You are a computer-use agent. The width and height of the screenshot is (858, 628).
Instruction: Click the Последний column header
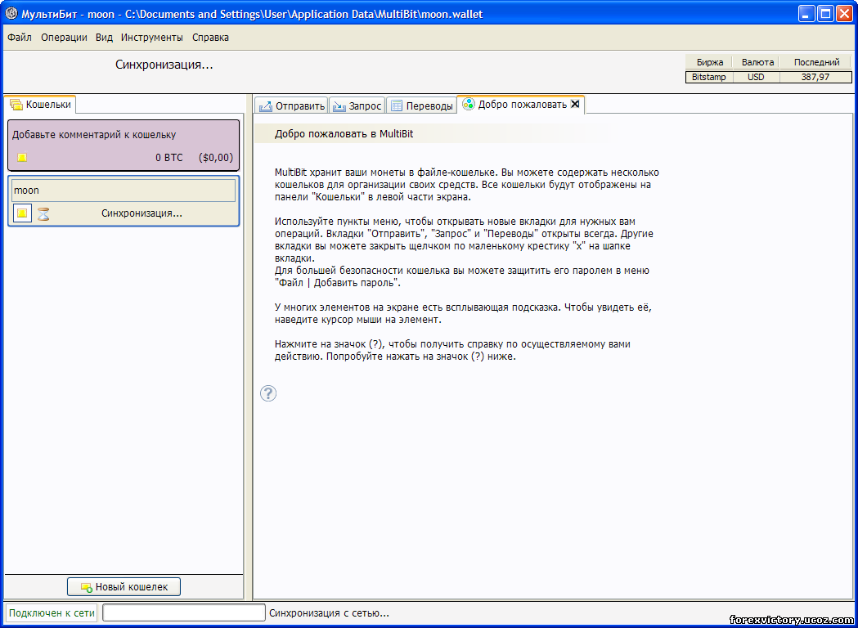816,62
